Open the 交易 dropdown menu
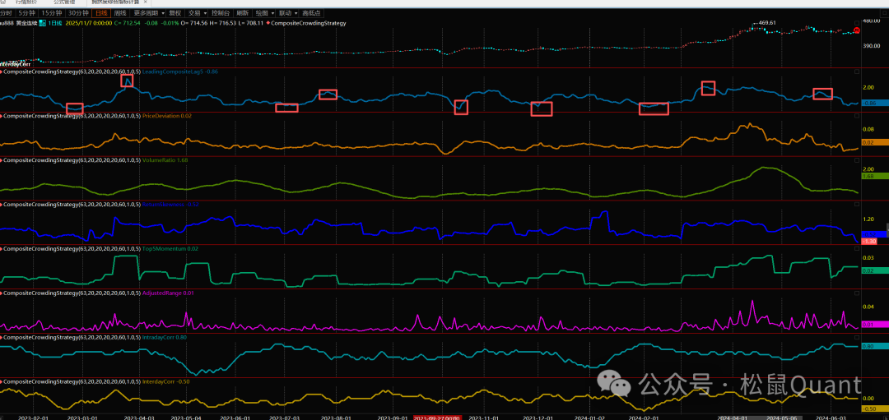This screenshot has width=889, height=420. coord(195,13)
